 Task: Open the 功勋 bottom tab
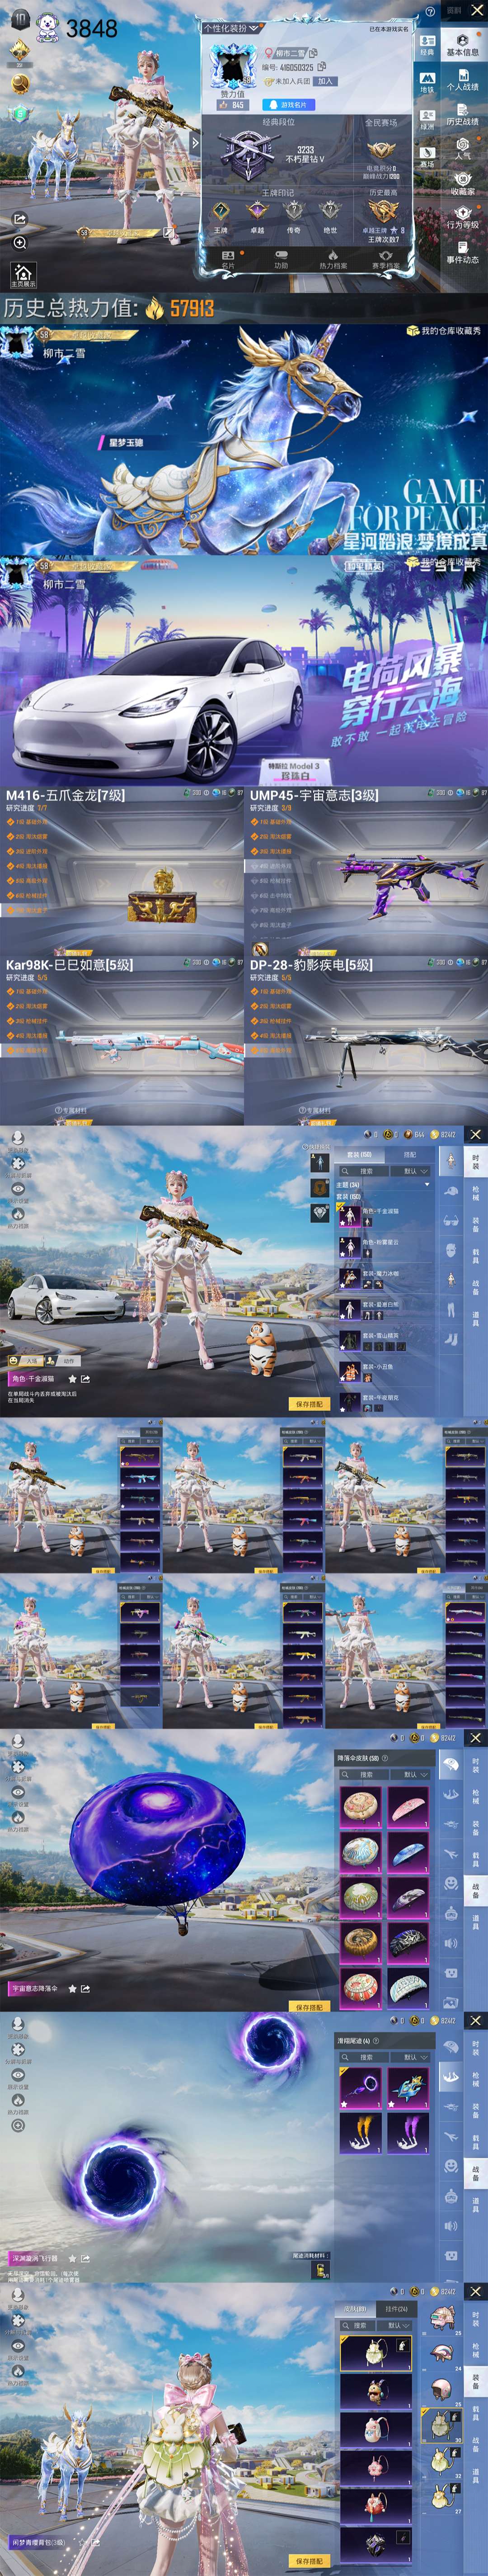coord(281,260)
